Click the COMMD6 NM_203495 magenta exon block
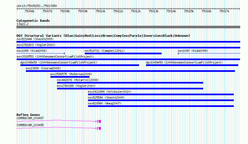 [100, 128]
